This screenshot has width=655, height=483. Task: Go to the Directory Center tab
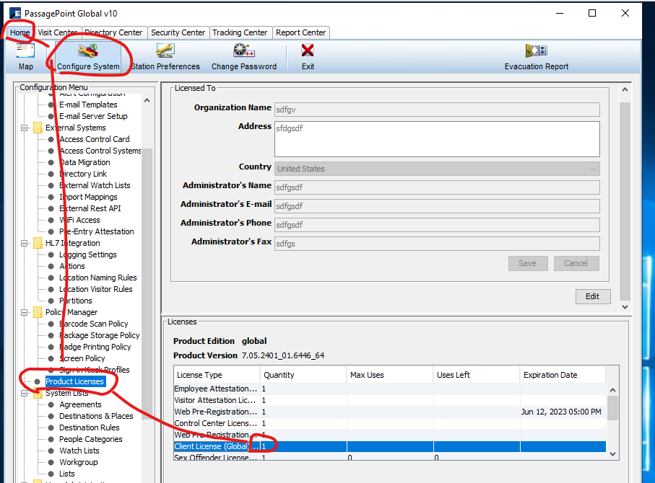coord(113,32)
